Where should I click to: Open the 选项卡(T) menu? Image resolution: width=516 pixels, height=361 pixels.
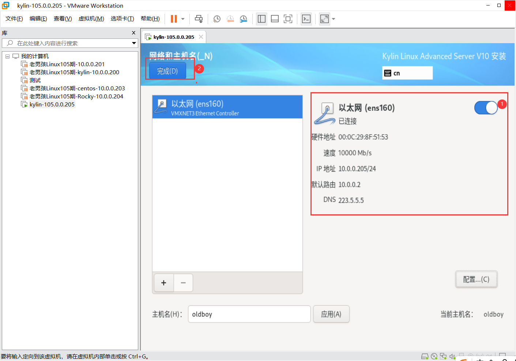coord(123,19)
